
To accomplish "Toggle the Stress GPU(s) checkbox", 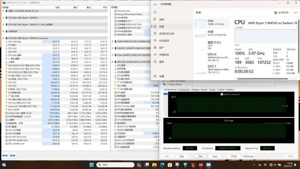I will (x=168, y=84).
